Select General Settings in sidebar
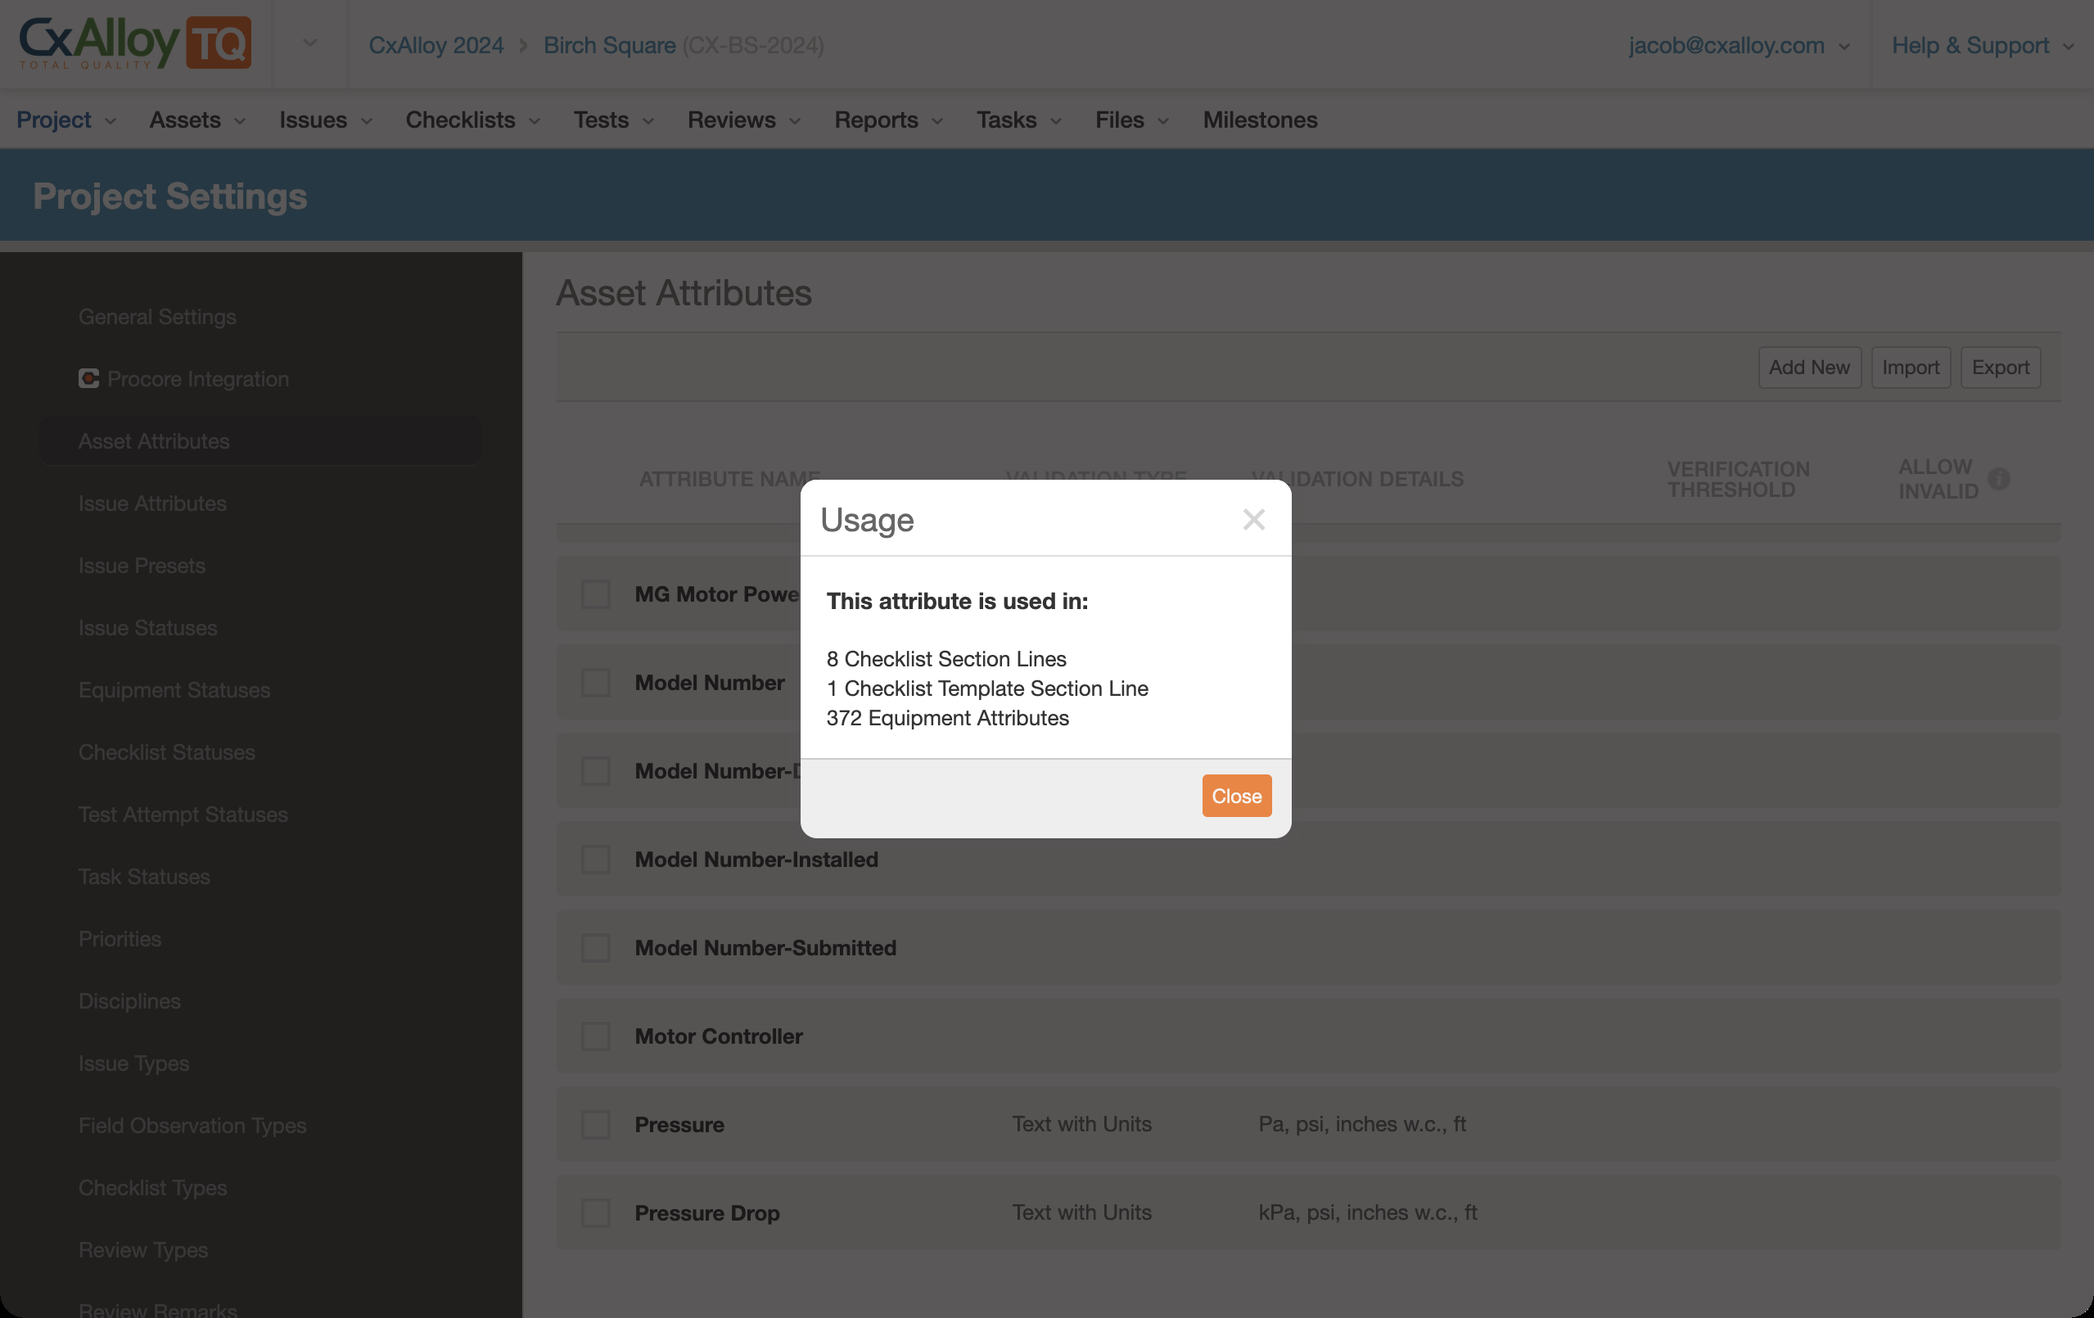The image size is (2094, 1318). coord(157,317)
